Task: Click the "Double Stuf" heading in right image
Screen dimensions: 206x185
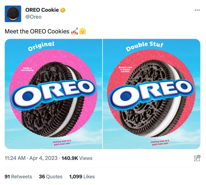Action: [x=145, y=46]
